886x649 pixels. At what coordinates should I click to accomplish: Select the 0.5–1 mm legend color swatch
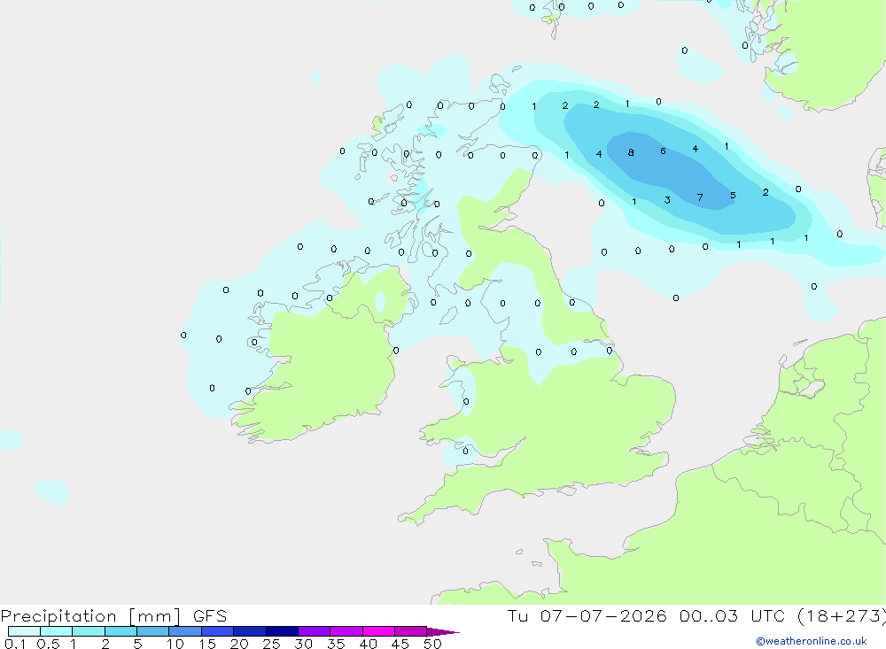[57, 631]
